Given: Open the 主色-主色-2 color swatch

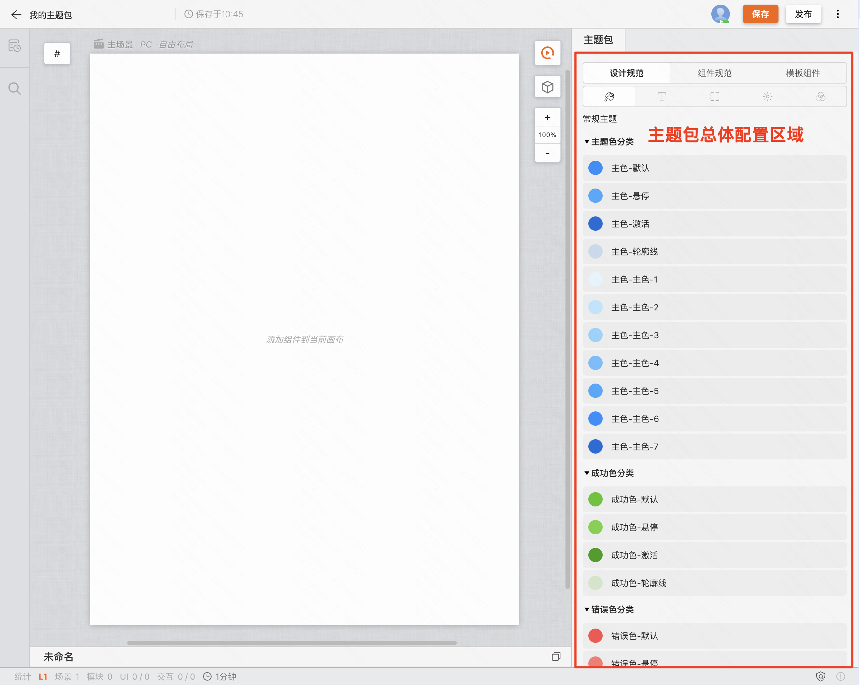Looking at the screenshot, I should click(595, 307).
